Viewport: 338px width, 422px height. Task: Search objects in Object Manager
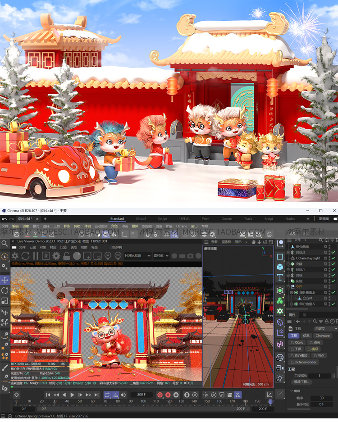[x=320, y=240]
